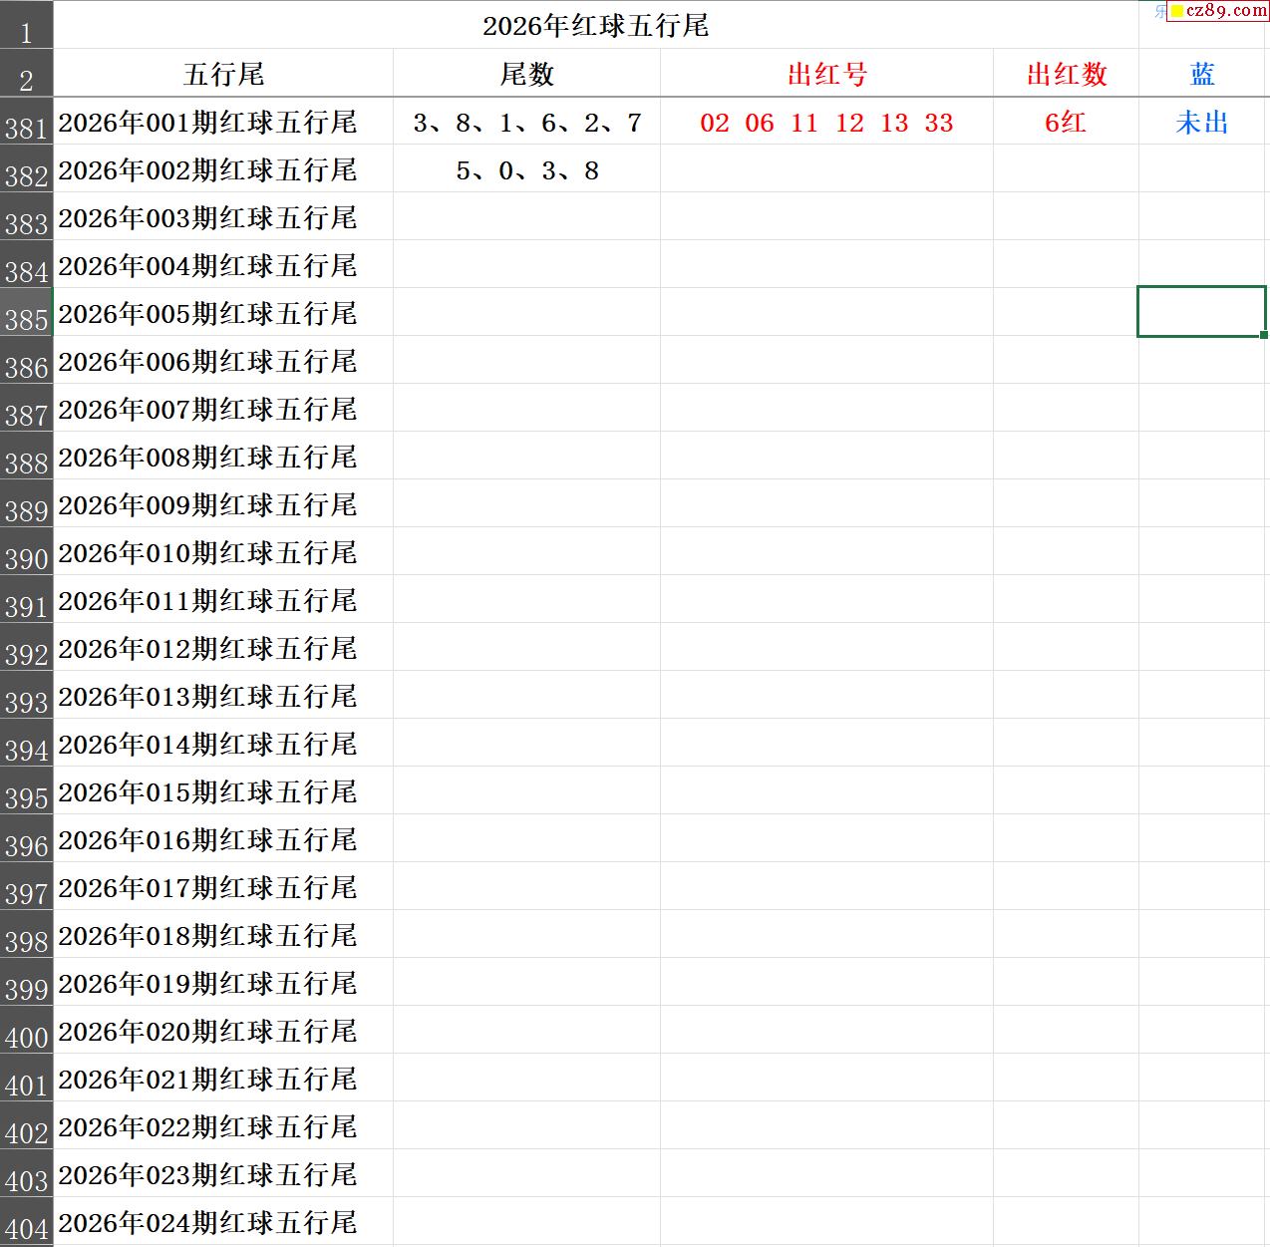Click the blue "未出" cell
Image resolution: width=1270 pixels, height=1247 pixels.
1202,123
